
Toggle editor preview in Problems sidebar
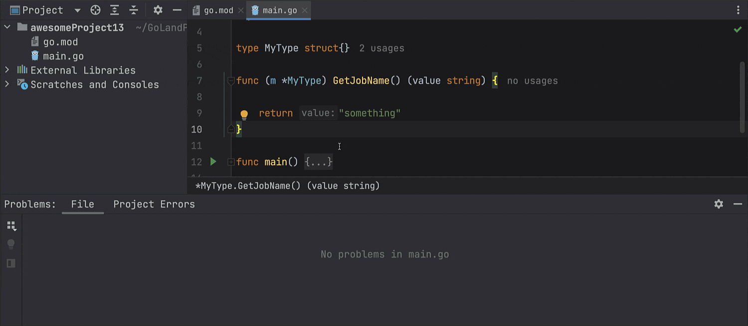coord(11,263)
